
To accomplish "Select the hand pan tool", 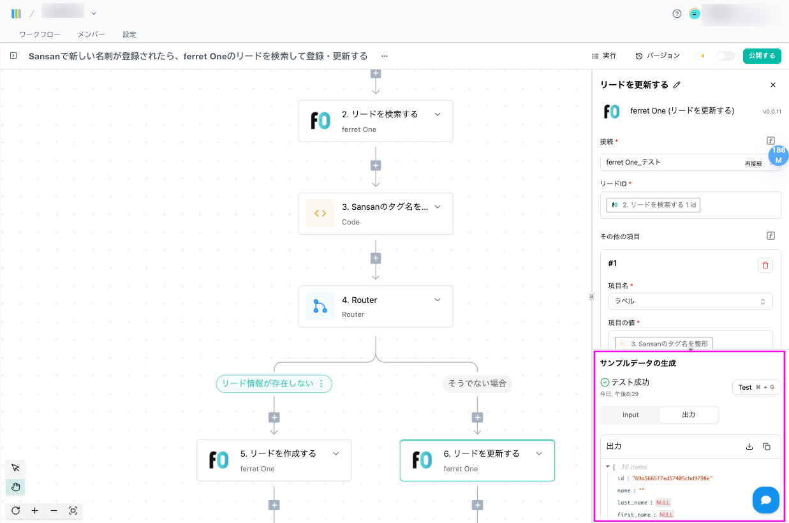I will pos(15,487).
